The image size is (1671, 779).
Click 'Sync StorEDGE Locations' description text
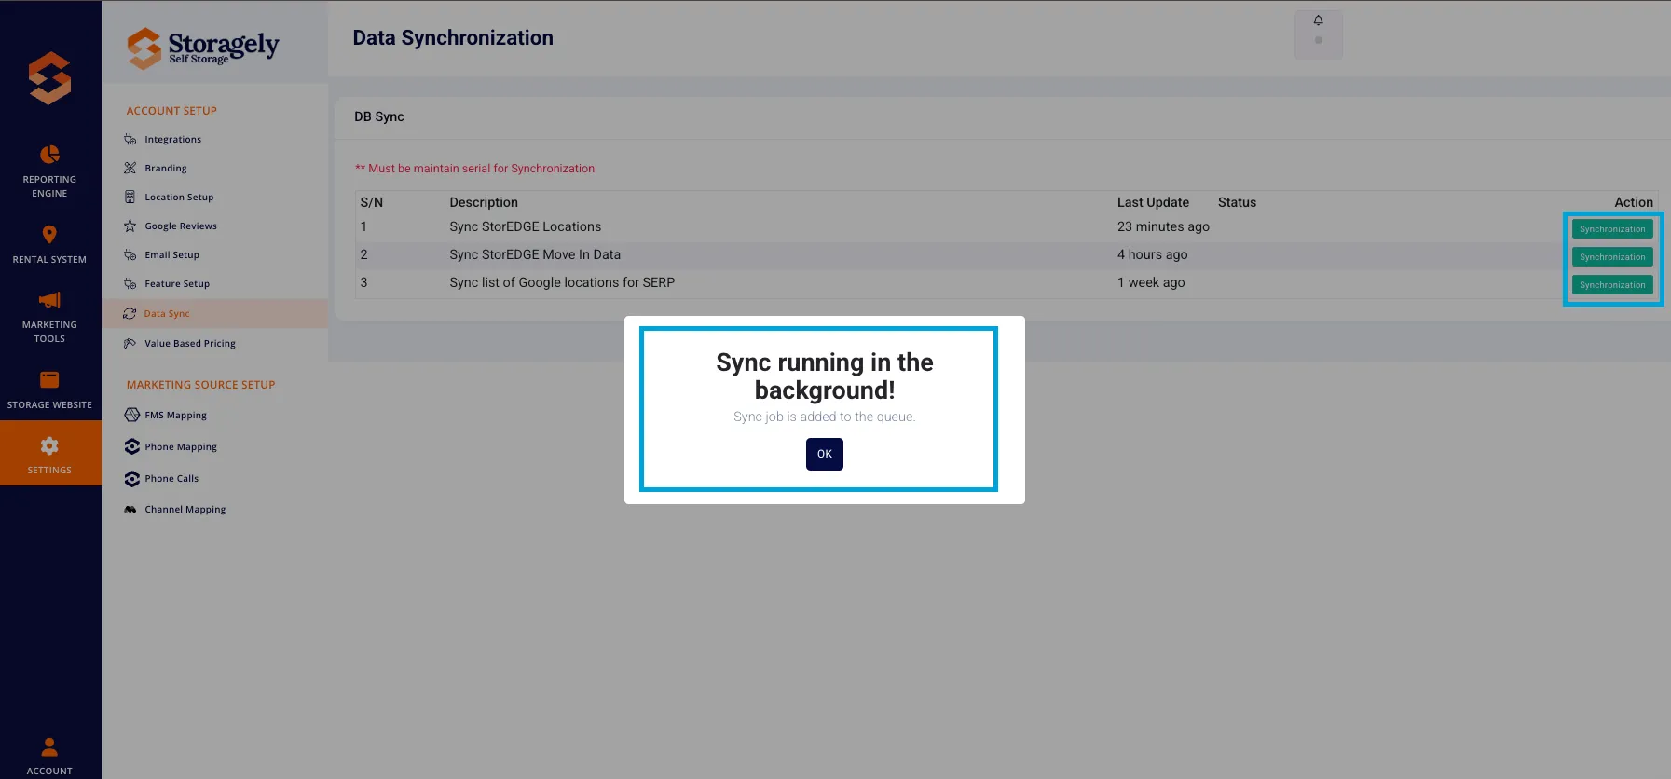(526, 226)
